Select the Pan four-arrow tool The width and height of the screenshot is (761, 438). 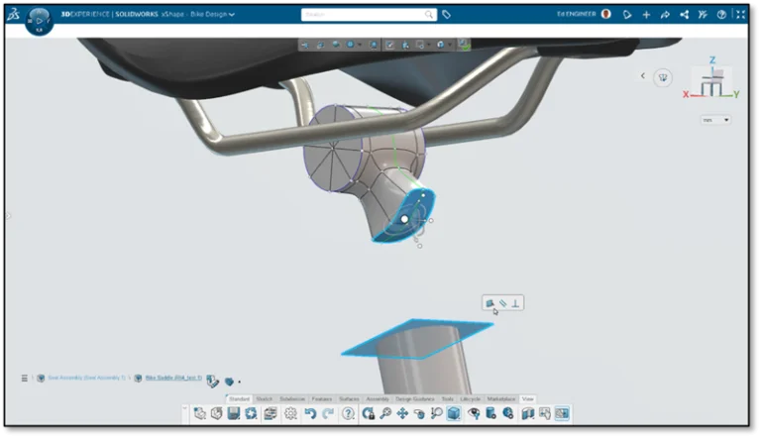(402, 414)
